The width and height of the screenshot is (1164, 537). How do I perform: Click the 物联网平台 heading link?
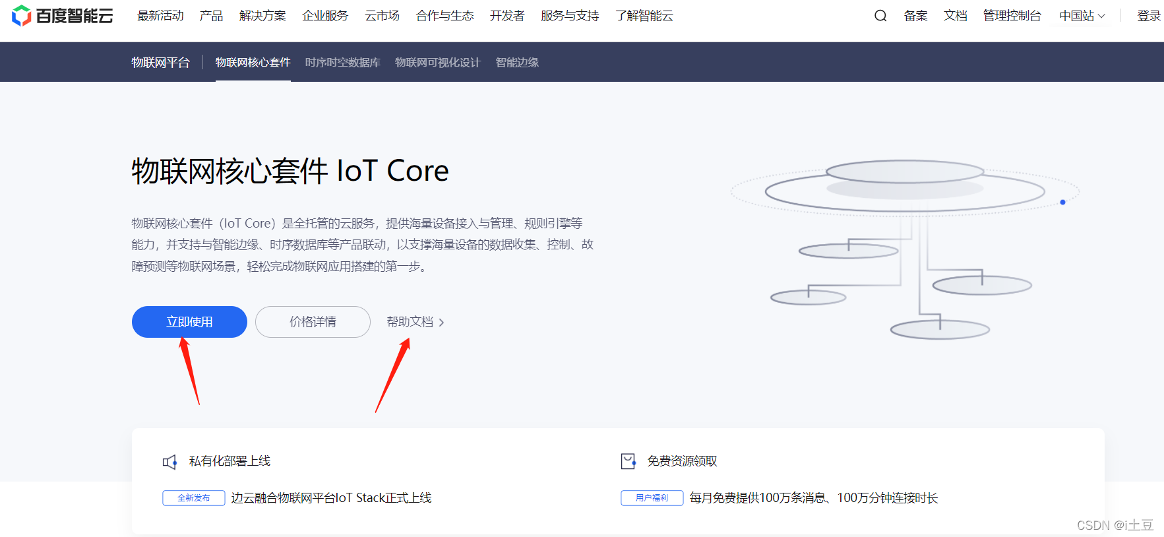point(160,63)
